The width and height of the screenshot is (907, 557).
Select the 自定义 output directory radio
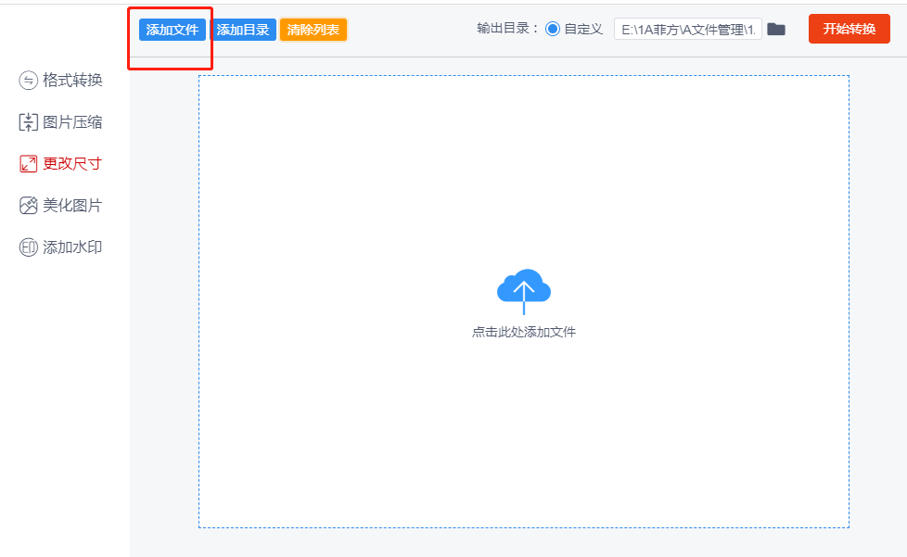pyautogui.click(x=553, y=29)
